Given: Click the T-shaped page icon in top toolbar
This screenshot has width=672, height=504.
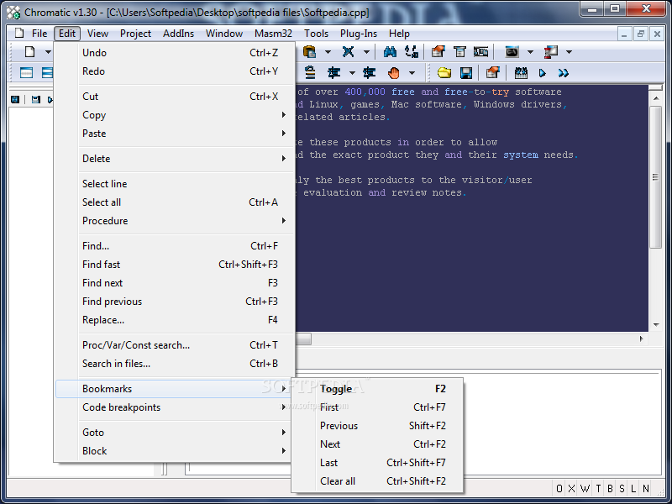Looking at the screenshot, I should 459,52.
